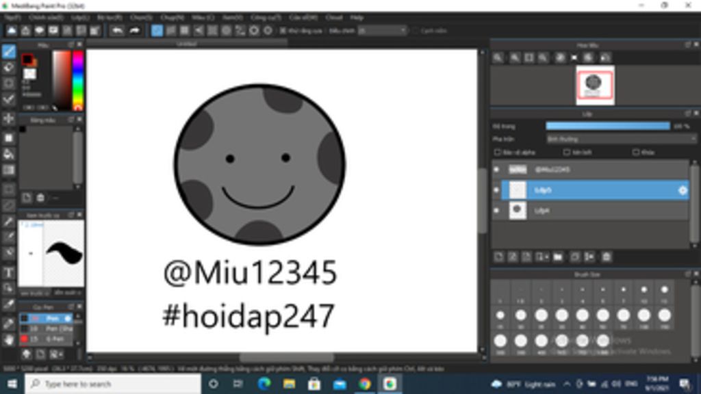701x394 pixels.
Task: Open the Lớp (Layer) menu
Action: (81, 17)
